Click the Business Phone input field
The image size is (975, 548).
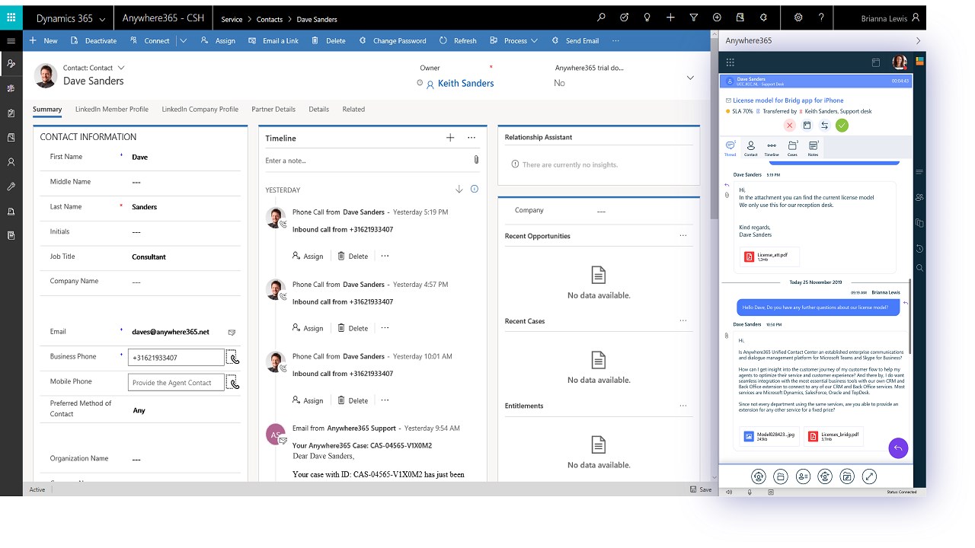pos(176,358)
